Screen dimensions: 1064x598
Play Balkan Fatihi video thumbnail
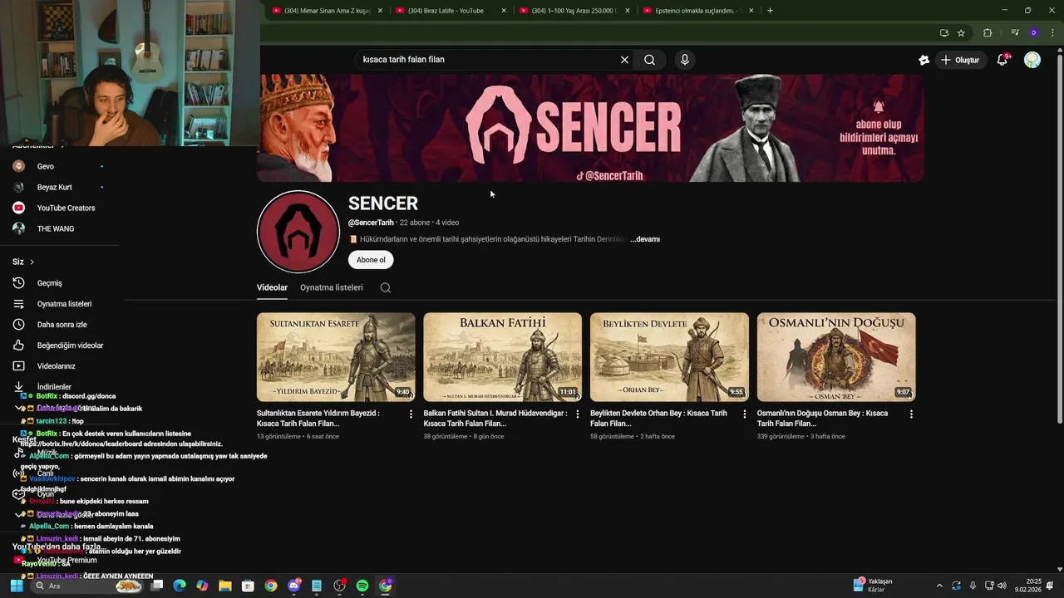503,357
